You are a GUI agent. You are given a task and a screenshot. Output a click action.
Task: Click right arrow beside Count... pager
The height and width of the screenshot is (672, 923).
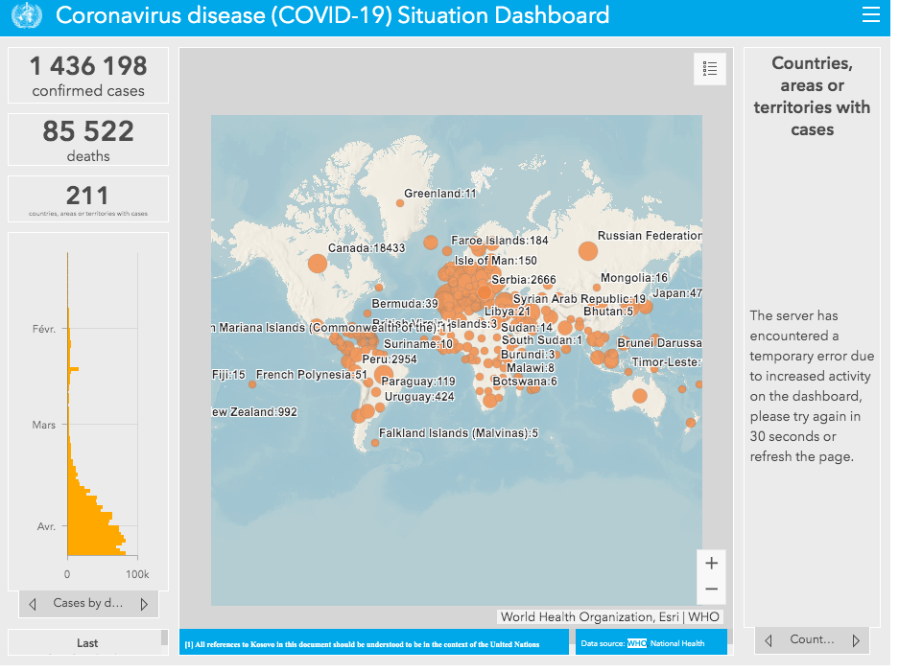pos(855,640)
